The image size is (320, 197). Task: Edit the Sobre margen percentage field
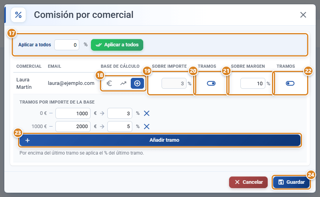click(x=252, y=83)
